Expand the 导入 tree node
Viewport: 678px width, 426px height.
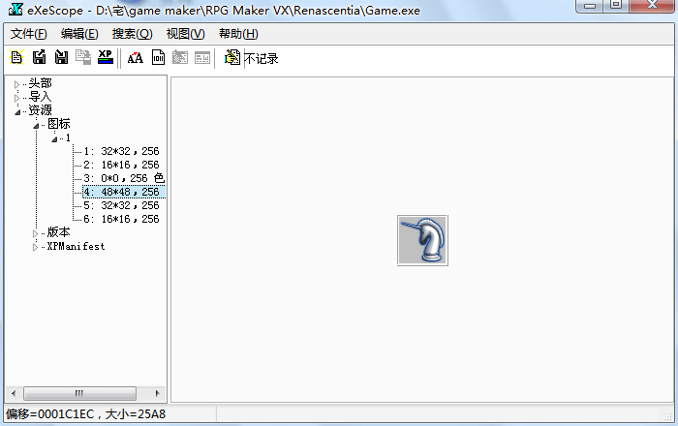click(16, 98)
